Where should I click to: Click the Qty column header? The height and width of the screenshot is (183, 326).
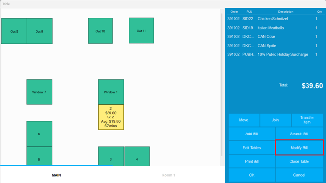(319, 12)
